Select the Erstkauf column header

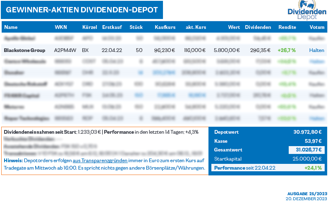click(x=112, y=27)
